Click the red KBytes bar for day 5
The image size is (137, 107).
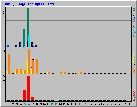[24, 95]
